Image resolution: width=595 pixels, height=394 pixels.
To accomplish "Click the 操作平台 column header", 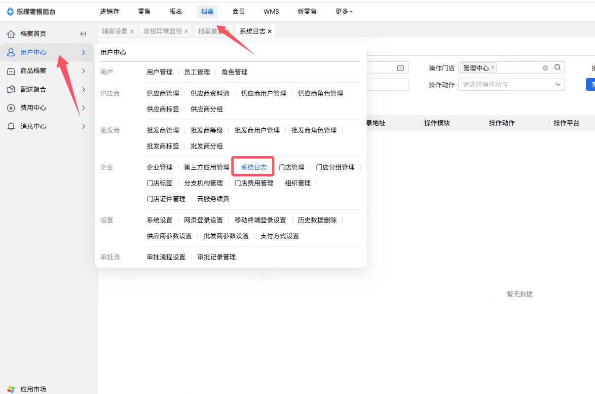I will tap(566, 123).
